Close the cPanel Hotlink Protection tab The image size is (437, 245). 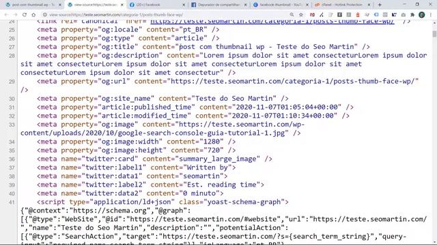pos(369,5)
